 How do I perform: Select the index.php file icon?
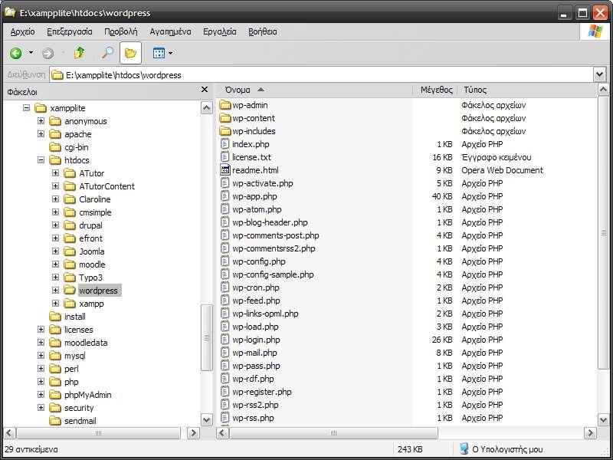(225, 144)
